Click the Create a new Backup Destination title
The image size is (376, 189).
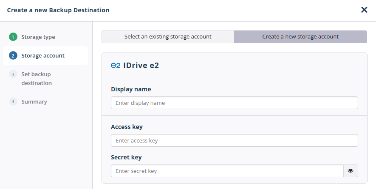58,10
